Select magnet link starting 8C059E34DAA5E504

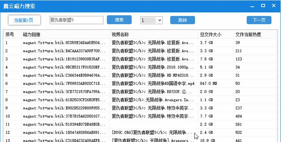pos(64,43)
